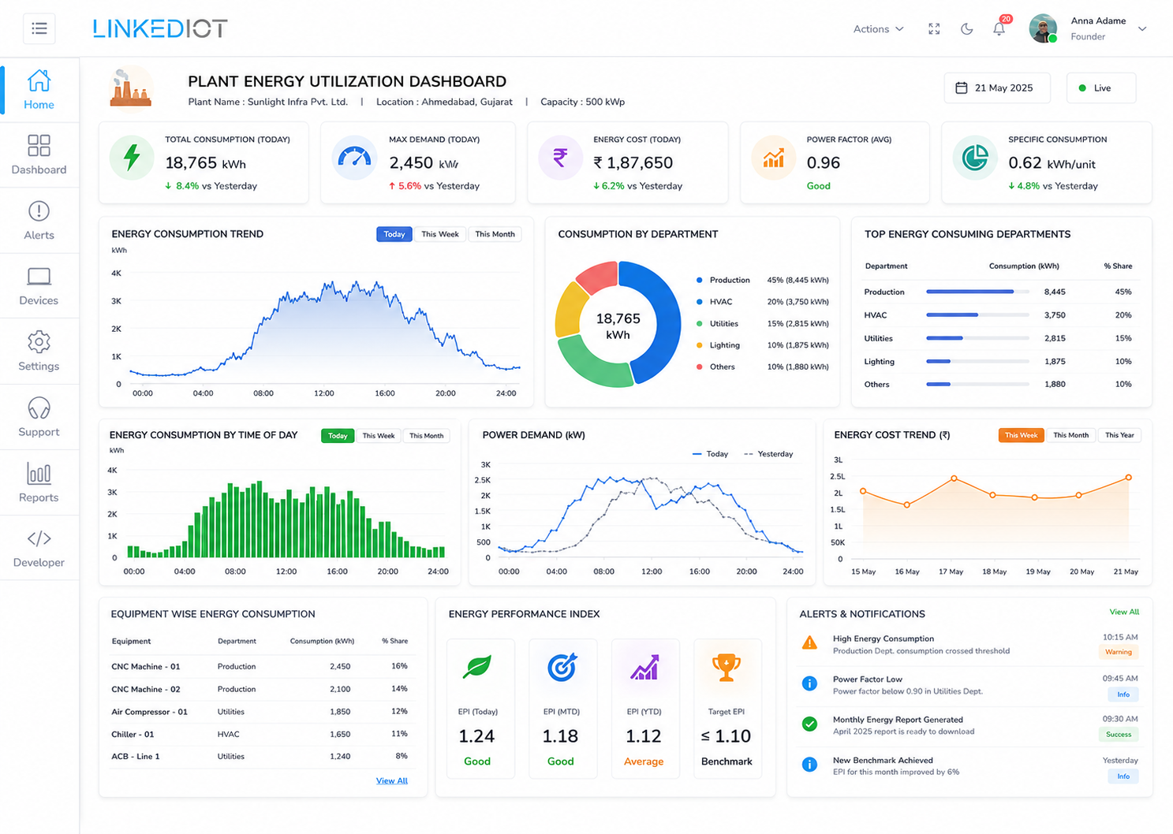1173x834 pixels.
Task: Switch cost trend to This Year tab
Action: point(1119,435)
